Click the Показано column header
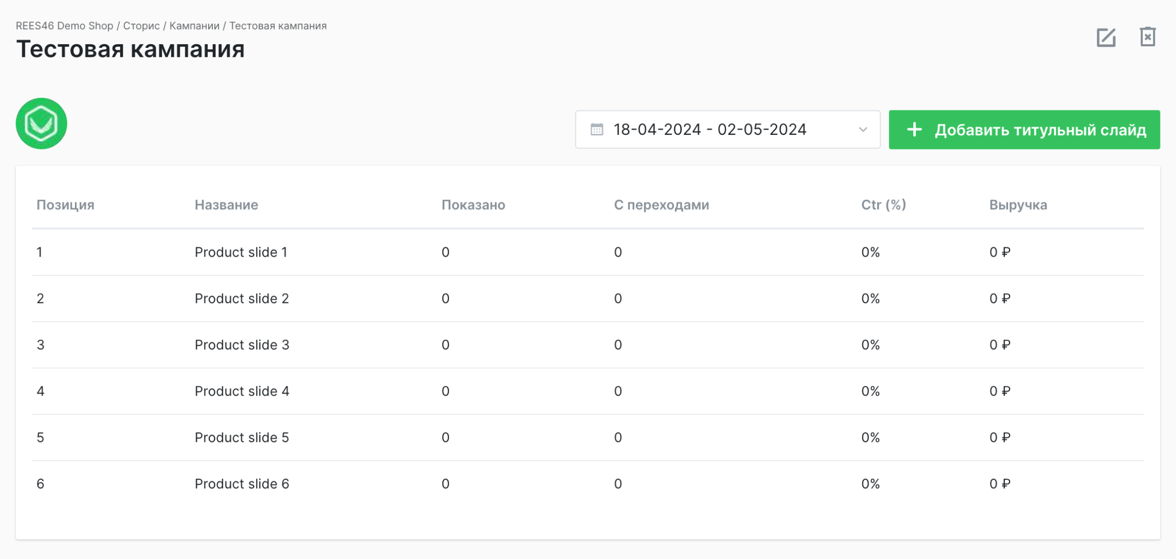The height and width of the screenshot is (559, 1176). 473,205
